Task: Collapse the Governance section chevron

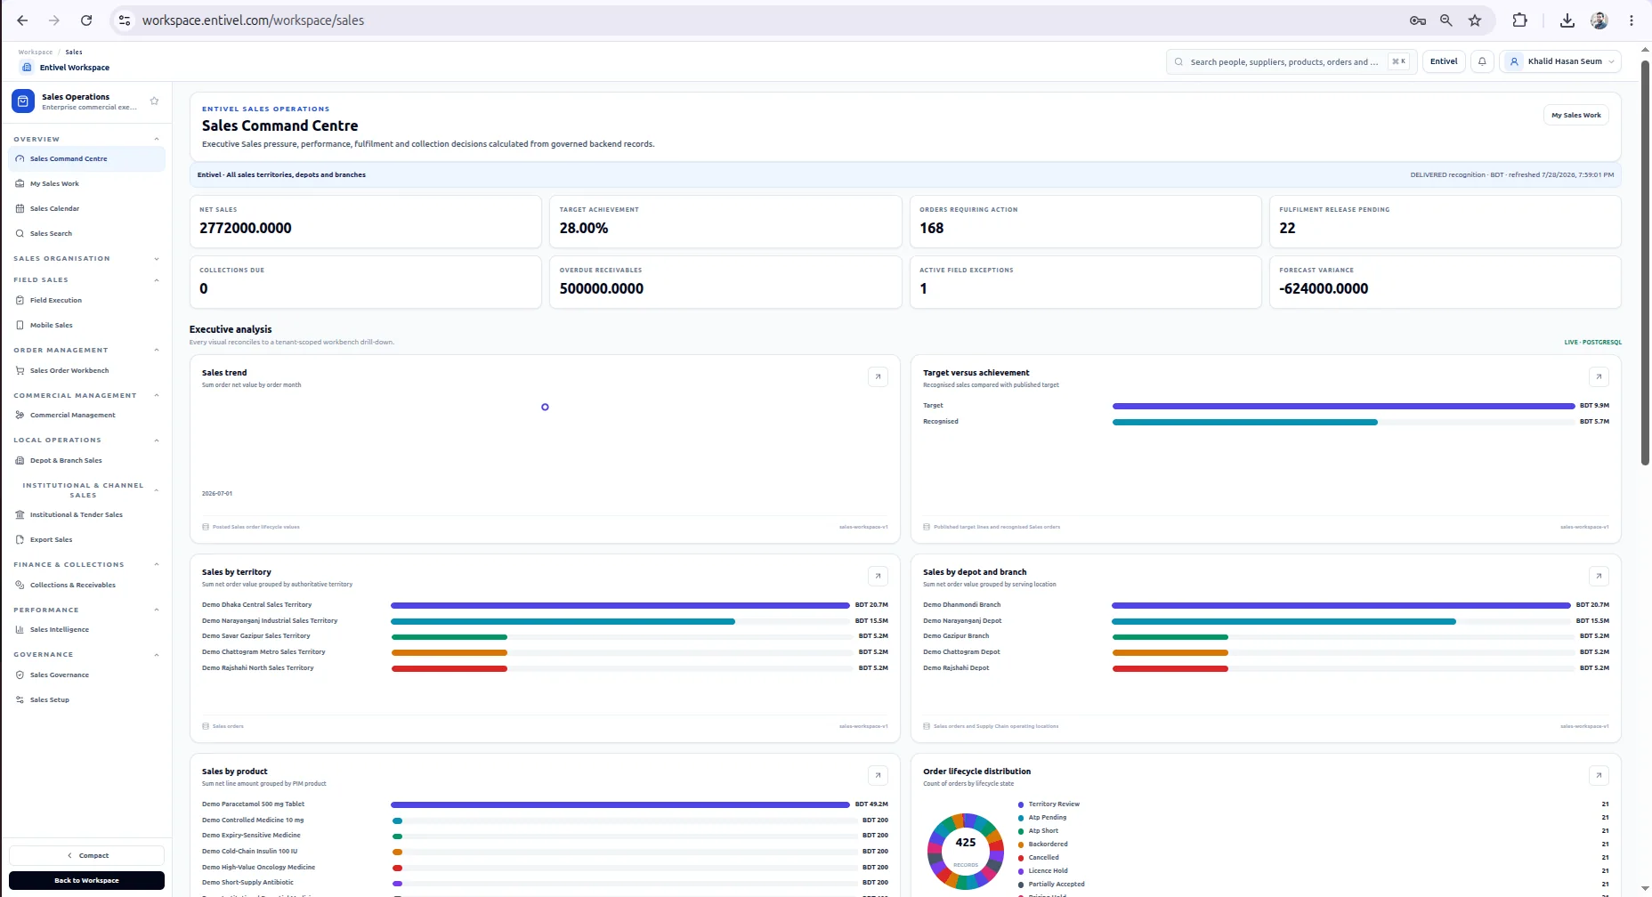Action: click(x=157, y=655)
